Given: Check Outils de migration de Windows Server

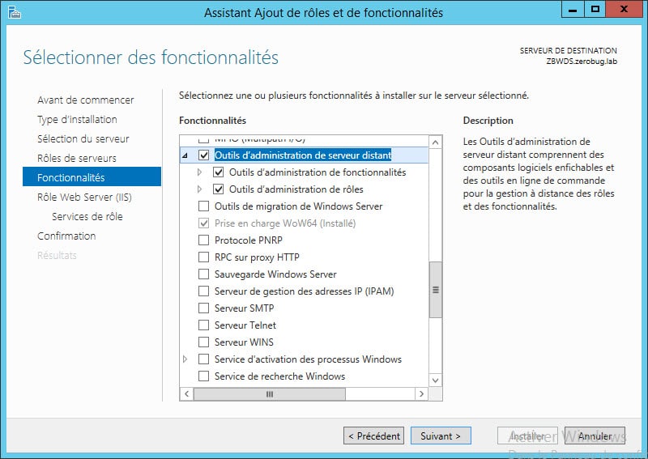Looking at the screenshot, I should [x=204, y=206].
